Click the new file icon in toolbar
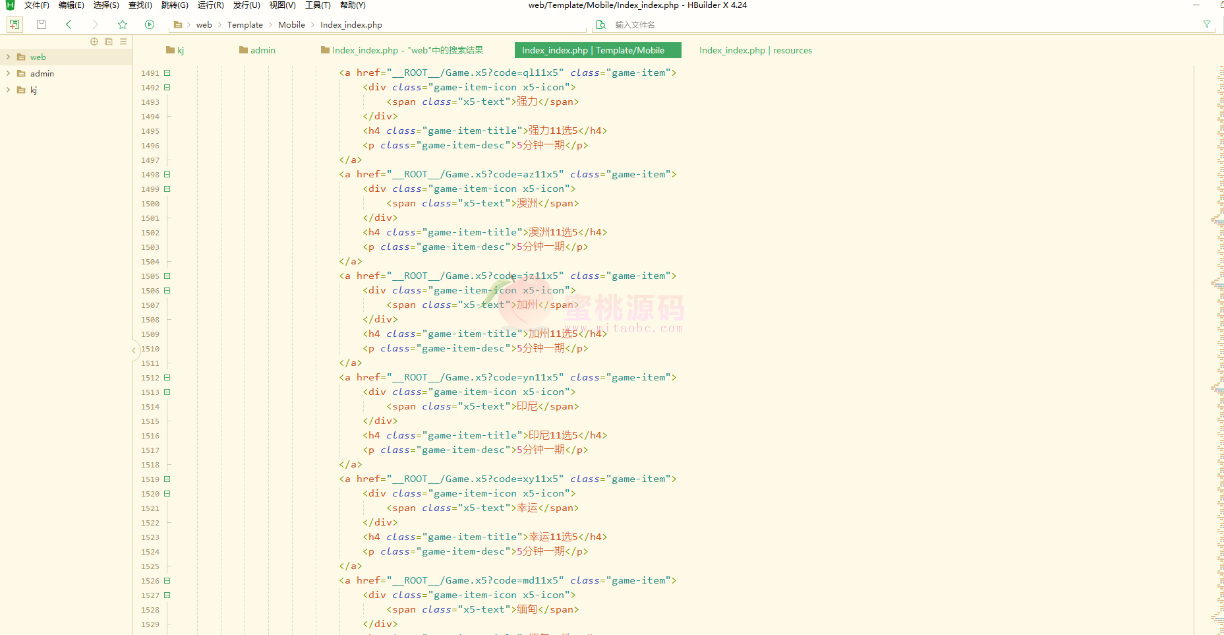This screenshot has width=1224, height=635. tap(15, 24)
